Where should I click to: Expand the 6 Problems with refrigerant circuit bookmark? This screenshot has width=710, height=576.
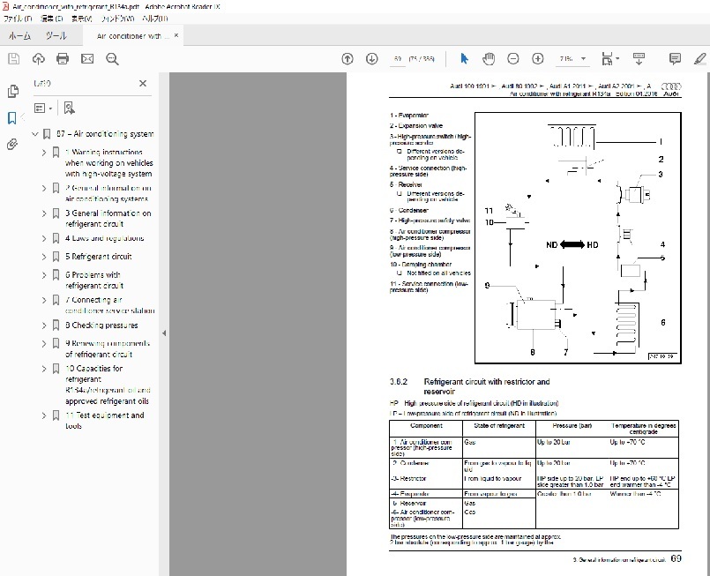tap(44, 275)
